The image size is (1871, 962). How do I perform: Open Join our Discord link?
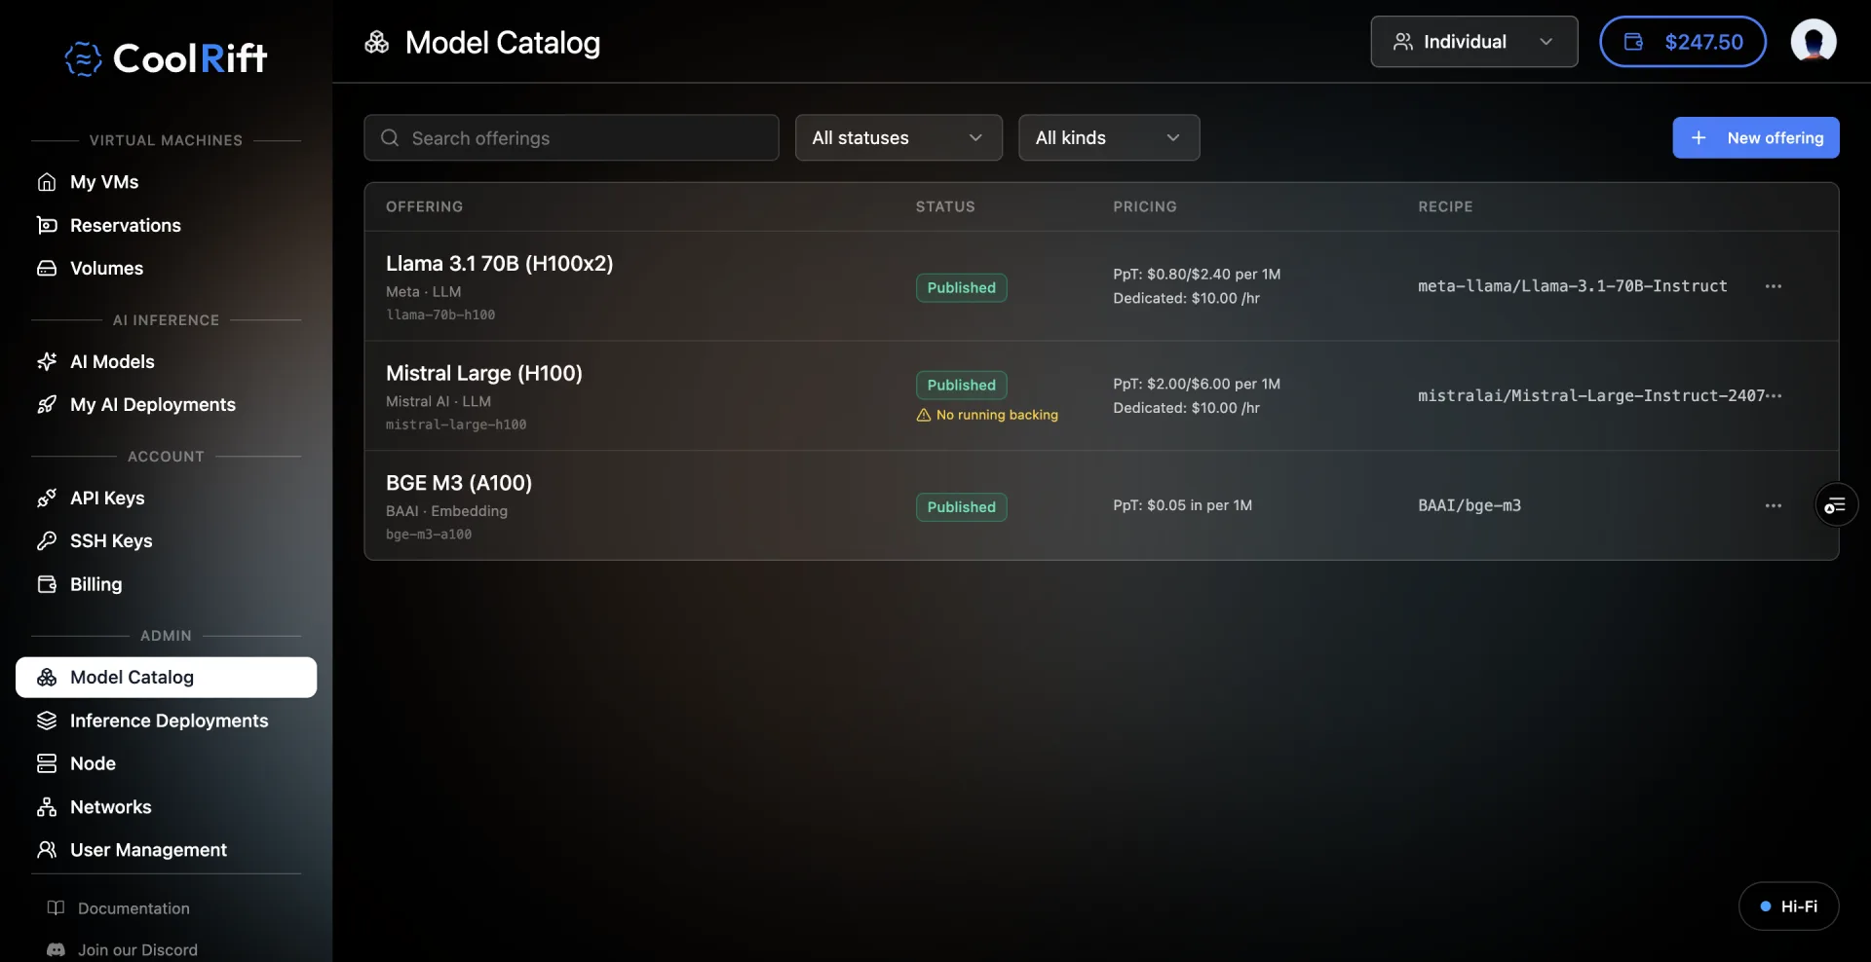pos(137,949)
